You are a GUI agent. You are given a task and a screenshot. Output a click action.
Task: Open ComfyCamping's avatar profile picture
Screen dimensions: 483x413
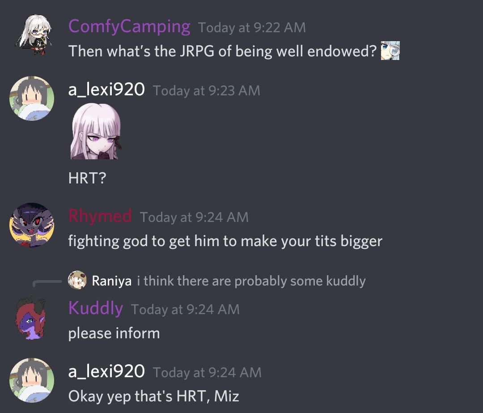pos(33,35)
